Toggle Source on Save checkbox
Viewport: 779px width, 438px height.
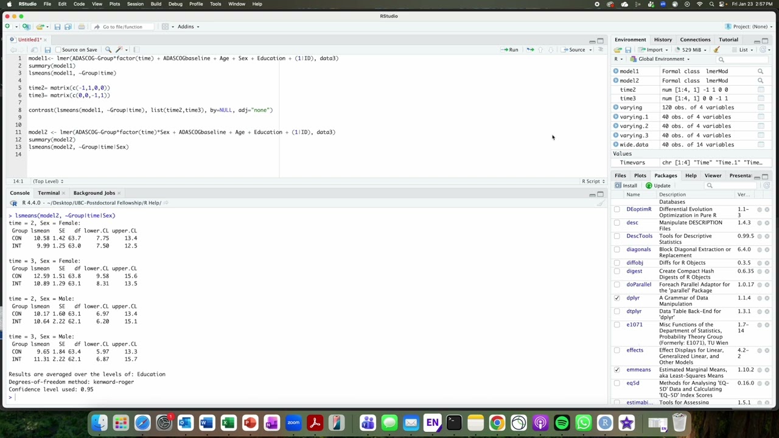tap(58, 50)
